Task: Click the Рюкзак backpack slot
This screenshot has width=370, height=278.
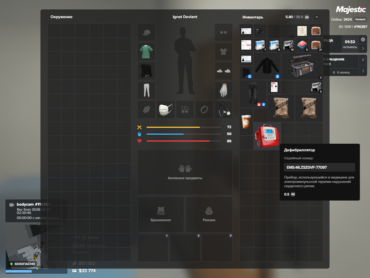Action: 209,214
